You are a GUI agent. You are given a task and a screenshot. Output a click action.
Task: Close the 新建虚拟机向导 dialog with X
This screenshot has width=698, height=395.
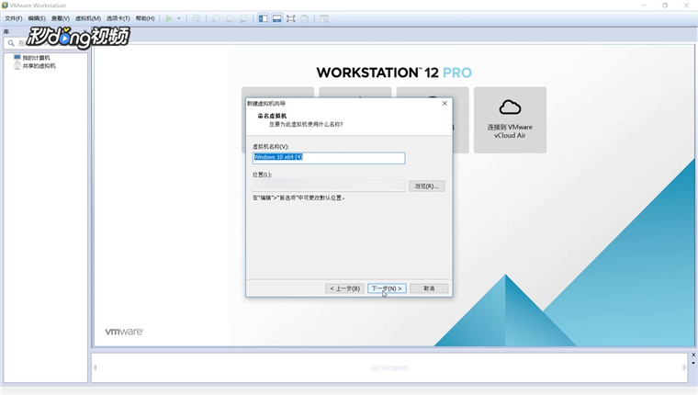(445, 103)
